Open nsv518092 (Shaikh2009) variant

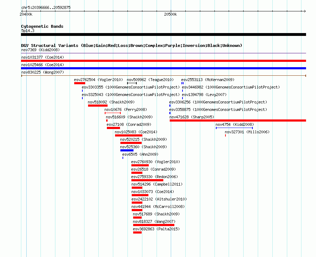pos(111,102)
